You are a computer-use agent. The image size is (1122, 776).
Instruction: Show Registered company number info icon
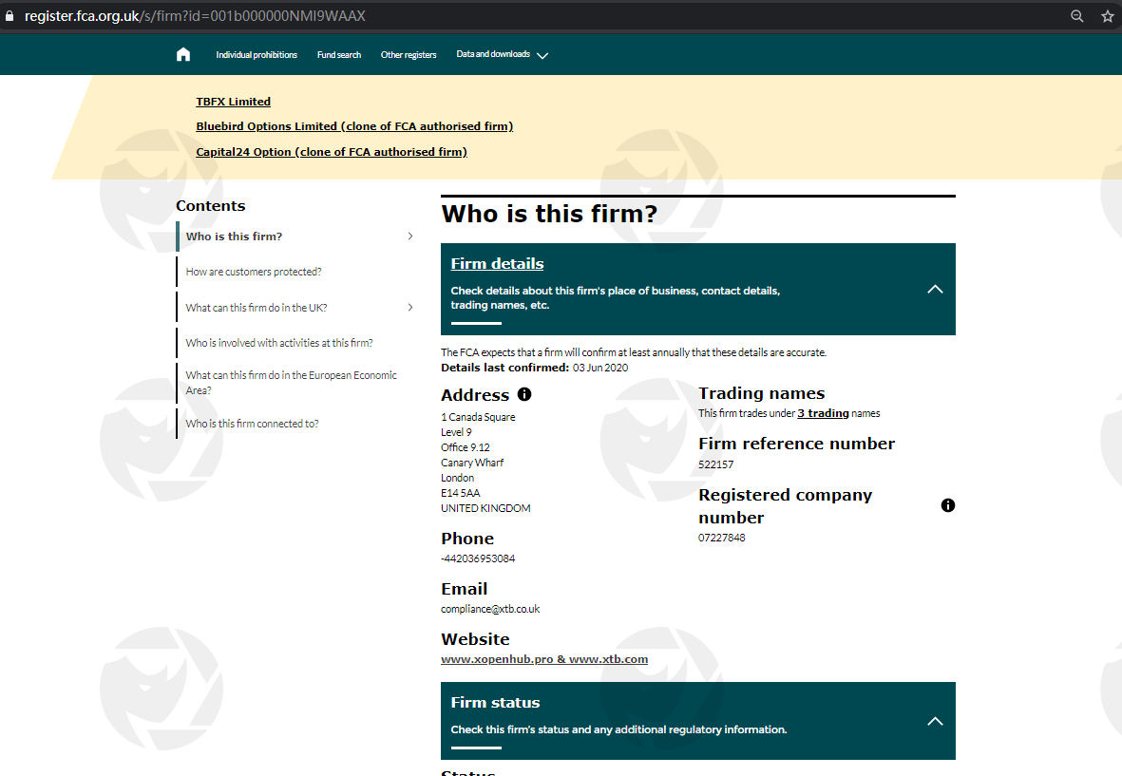coord(948,505)
